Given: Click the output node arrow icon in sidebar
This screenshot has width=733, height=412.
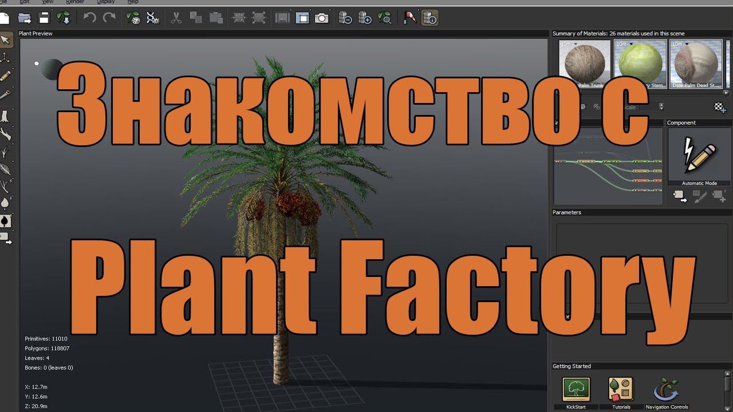Looking at the screenshot, I should tap(5, 237).
